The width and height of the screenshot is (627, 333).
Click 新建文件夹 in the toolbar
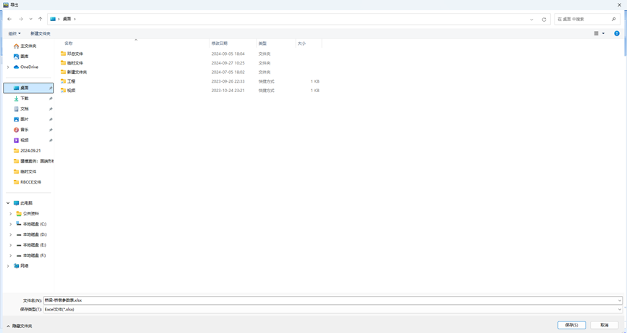(41, 33)
